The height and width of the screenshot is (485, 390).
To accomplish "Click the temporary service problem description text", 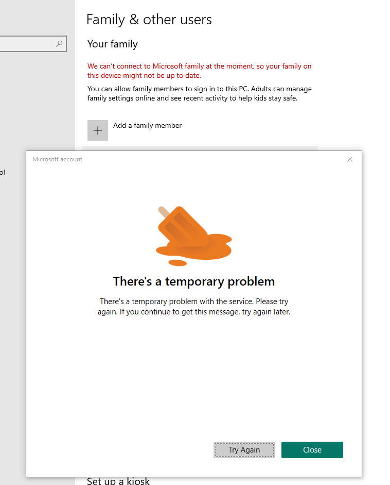I will point(194,307).
